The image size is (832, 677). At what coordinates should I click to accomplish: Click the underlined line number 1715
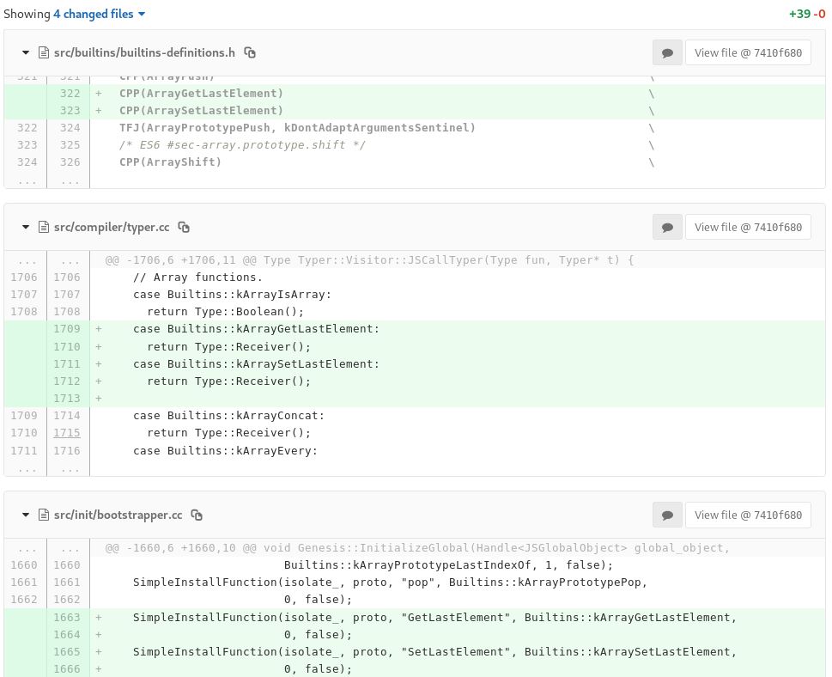[67, 432]
